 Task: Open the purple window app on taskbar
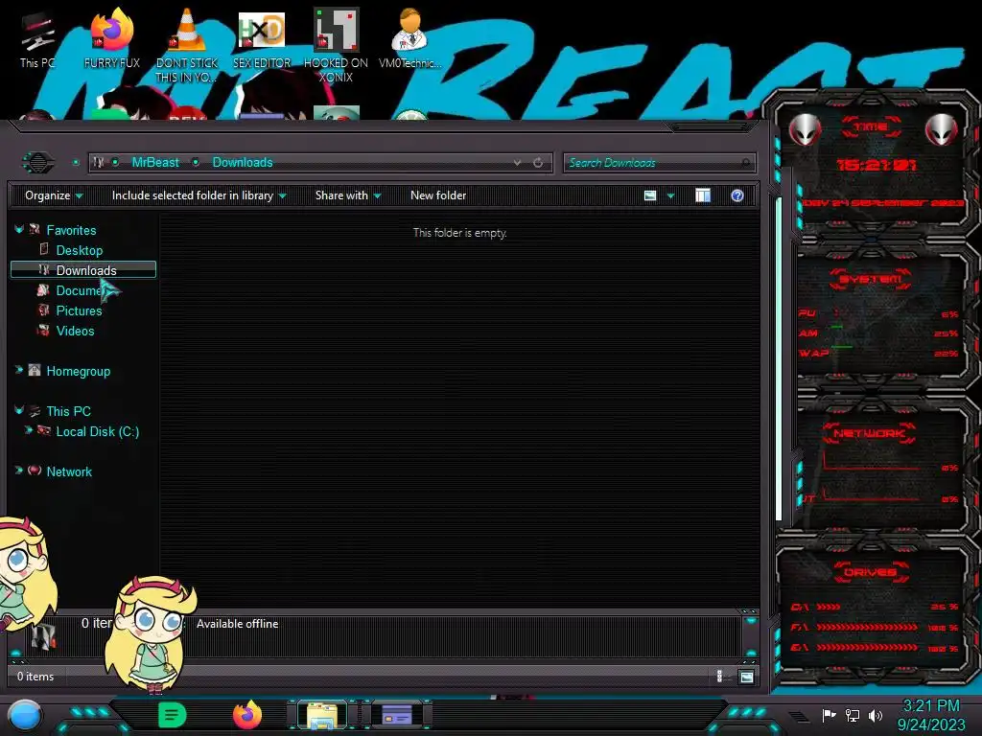click(397, 715)
